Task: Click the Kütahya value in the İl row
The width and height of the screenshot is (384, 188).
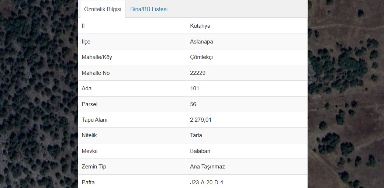Action: click(200, 26)
